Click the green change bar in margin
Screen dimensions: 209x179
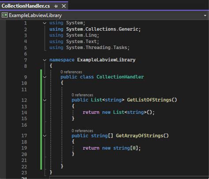pyautogui.click(x=41, y=120)
